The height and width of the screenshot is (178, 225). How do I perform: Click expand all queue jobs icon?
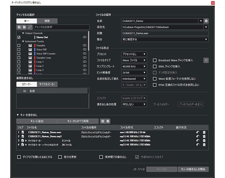(103, 121)
